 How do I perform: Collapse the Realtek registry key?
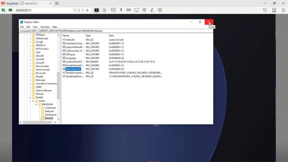tap(30, 98)
